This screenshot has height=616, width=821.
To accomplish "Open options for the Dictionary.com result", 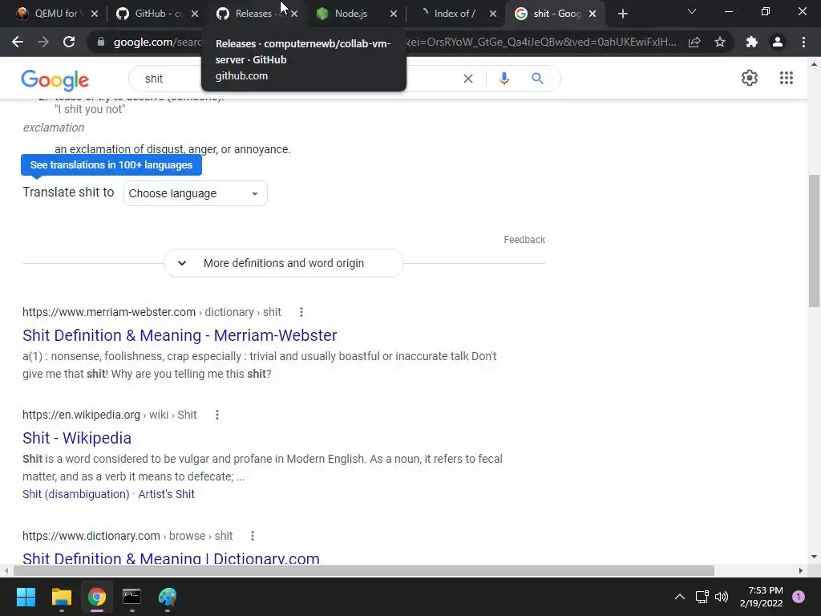I will coord(253,536).
